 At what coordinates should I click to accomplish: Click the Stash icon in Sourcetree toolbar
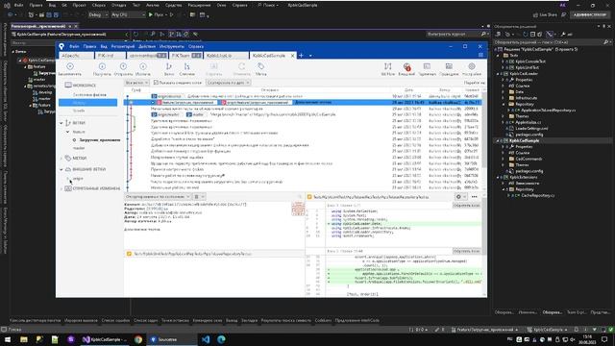pyautogui.click(x=213, y=66)
